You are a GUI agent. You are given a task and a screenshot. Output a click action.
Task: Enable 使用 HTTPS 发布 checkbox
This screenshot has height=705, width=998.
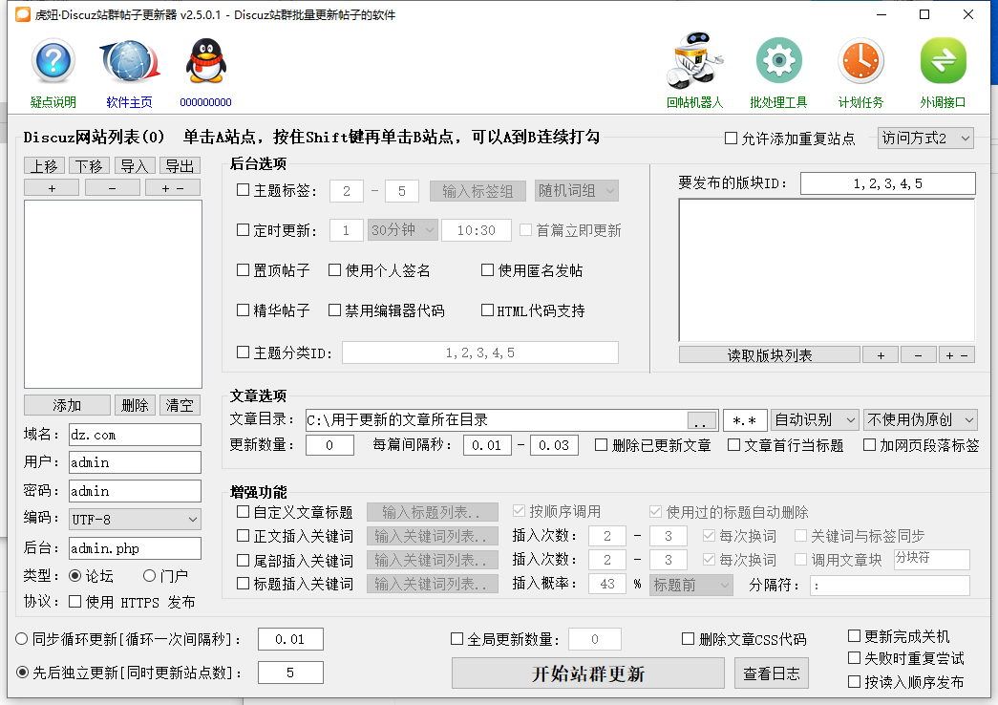pyautogui.click(x=74, y=601)
